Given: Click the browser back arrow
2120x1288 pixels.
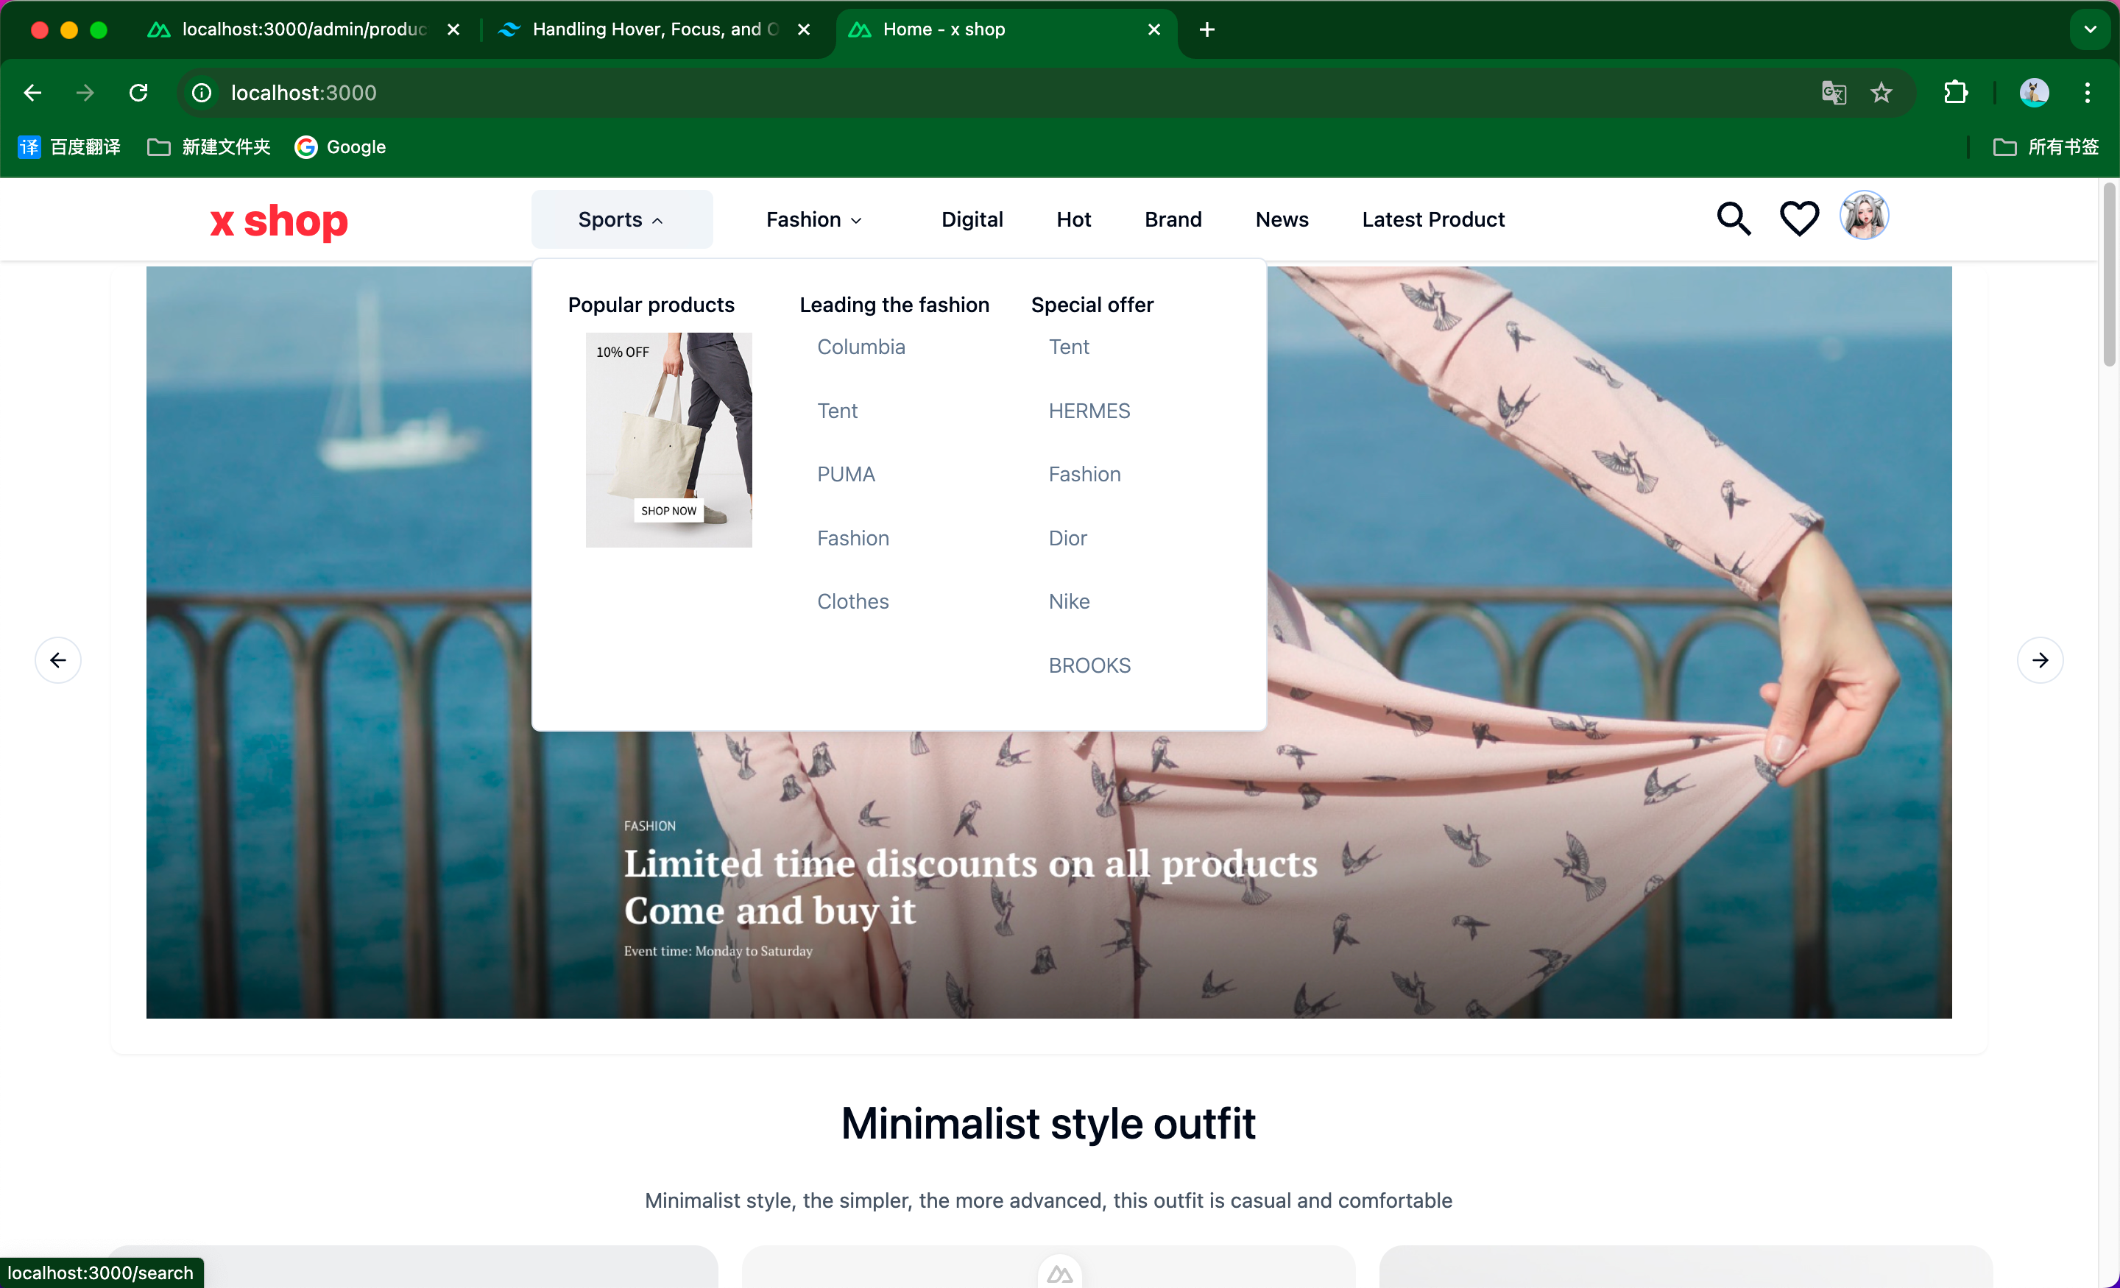Looking at the screenshot, I should tap(32, 92).
